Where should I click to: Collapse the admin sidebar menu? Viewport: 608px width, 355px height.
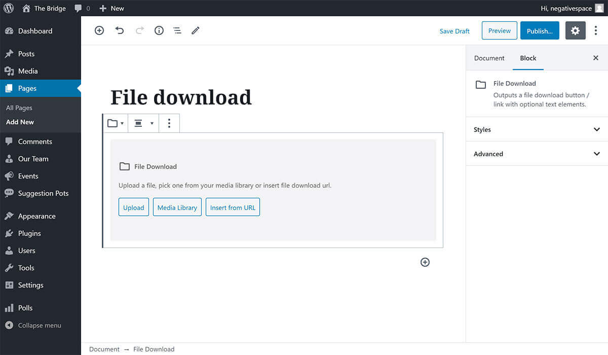[x=39, y=325]
